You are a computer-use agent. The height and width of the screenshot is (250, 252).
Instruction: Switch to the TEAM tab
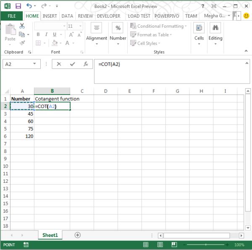tap(191, 16)
